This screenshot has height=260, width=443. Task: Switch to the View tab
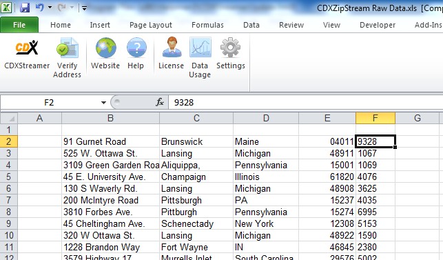(331, 25)
